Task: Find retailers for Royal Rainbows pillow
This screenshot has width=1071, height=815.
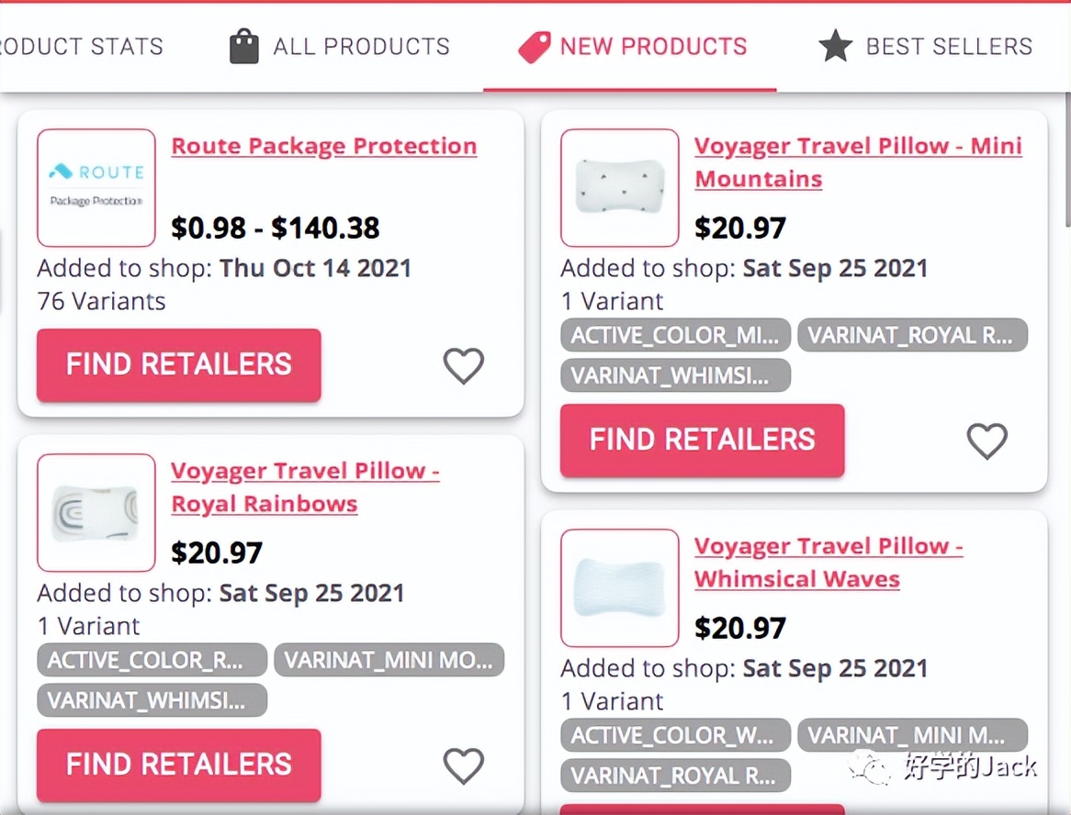Action: tap(179, 765)
